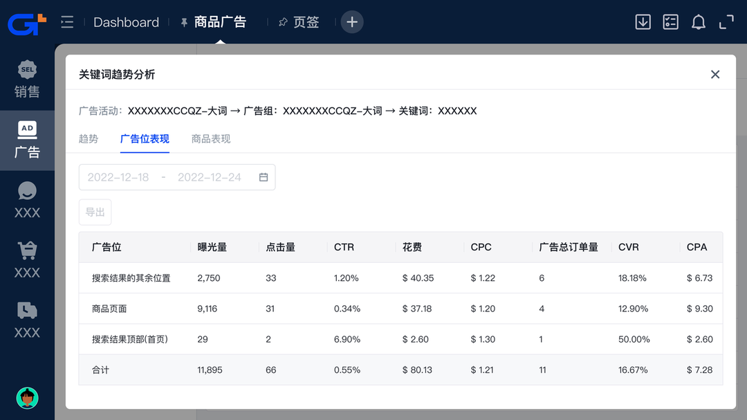
Task: Open the delivery truck sidebar item
Action: (27, 320)
